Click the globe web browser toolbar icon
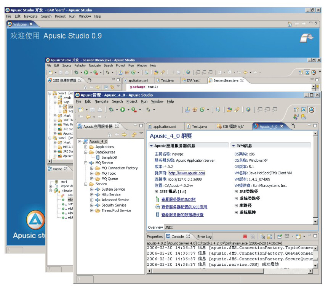 coord(248,110)
